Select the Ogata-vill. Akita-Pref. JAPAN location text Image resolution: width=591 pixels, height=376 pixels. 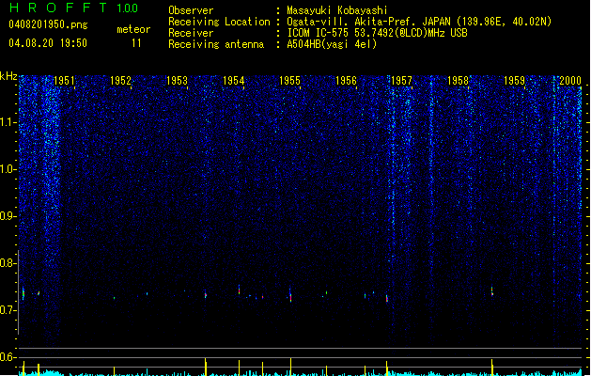419,22
